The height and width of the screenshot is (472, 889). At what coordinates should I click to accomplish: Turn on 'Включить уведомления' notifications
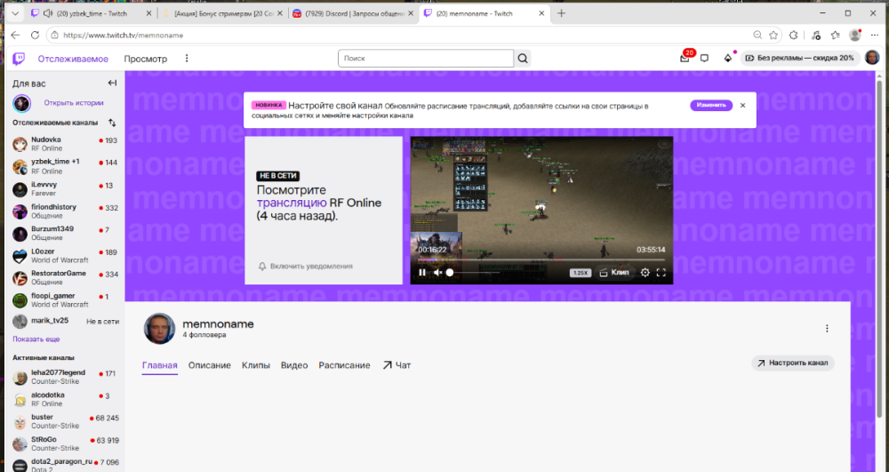[306, 266]
